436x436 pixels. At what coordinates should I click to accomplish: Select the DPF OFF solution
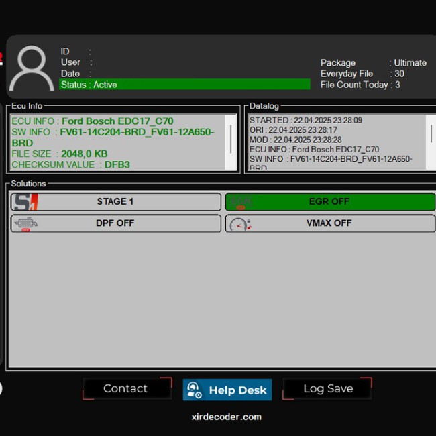115,223
